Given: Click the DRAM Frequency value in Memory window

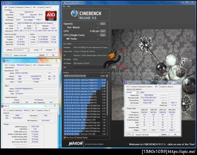Looking at the screenshot, I should [35, 127].
